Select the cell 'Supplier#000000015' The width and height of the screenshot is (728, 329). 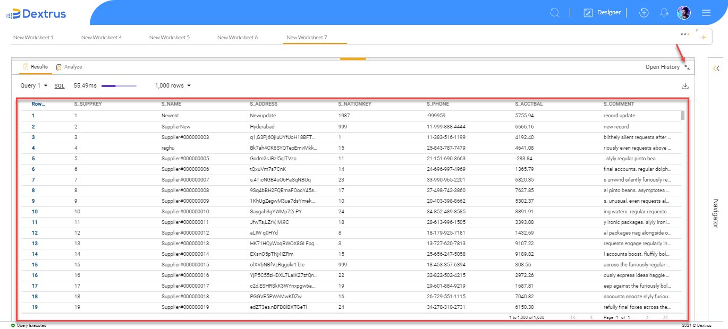tap(185, 264)
